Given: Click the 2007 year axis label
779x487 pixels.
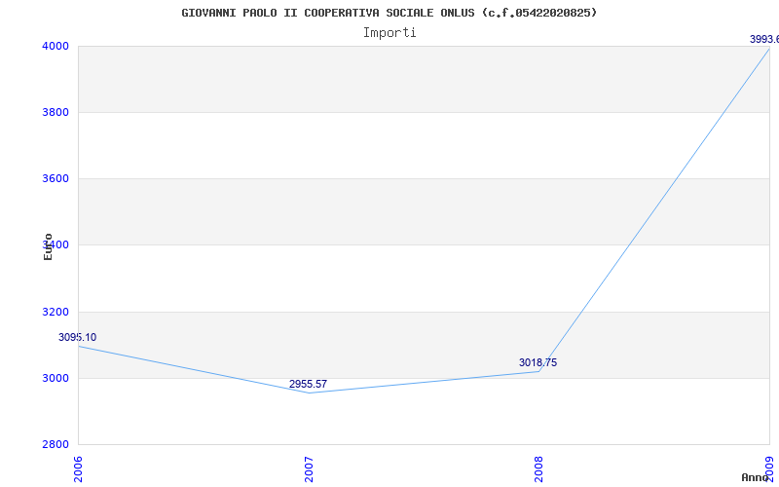Looking at the screenshot, I should pos(309,468).
